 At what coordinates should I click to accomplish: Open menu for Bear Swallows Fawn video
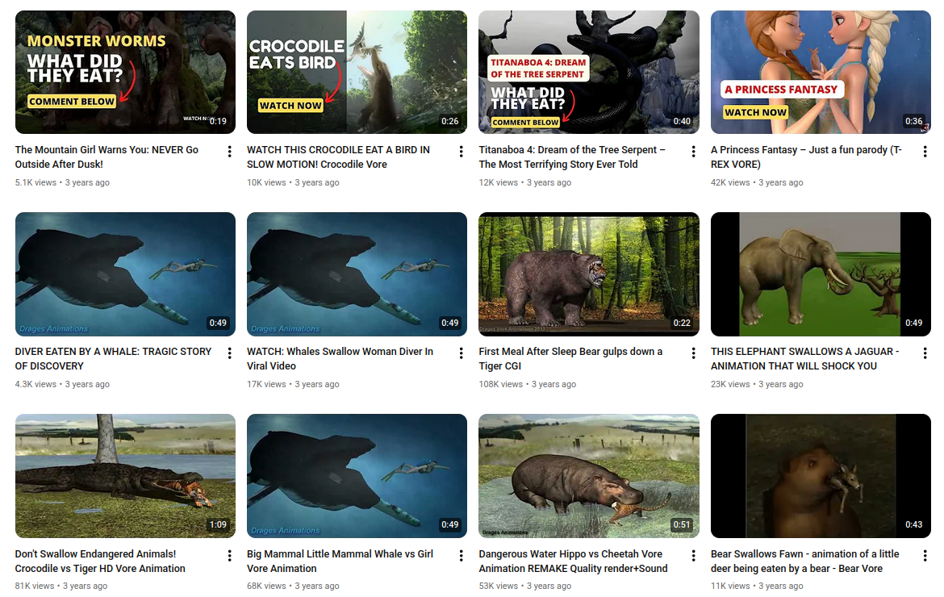point(925,556)
